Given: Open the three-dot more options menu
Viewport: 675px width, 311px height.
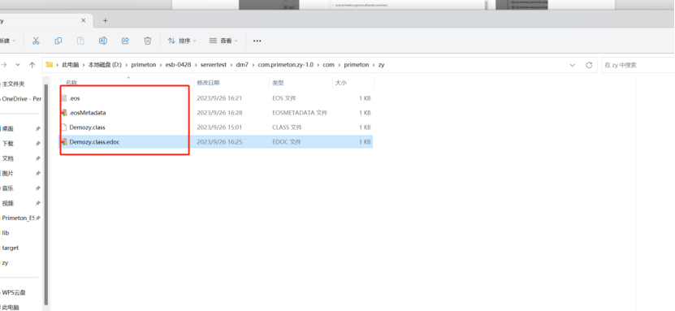Looking at the screenshot, I should (x=257, y=41).
